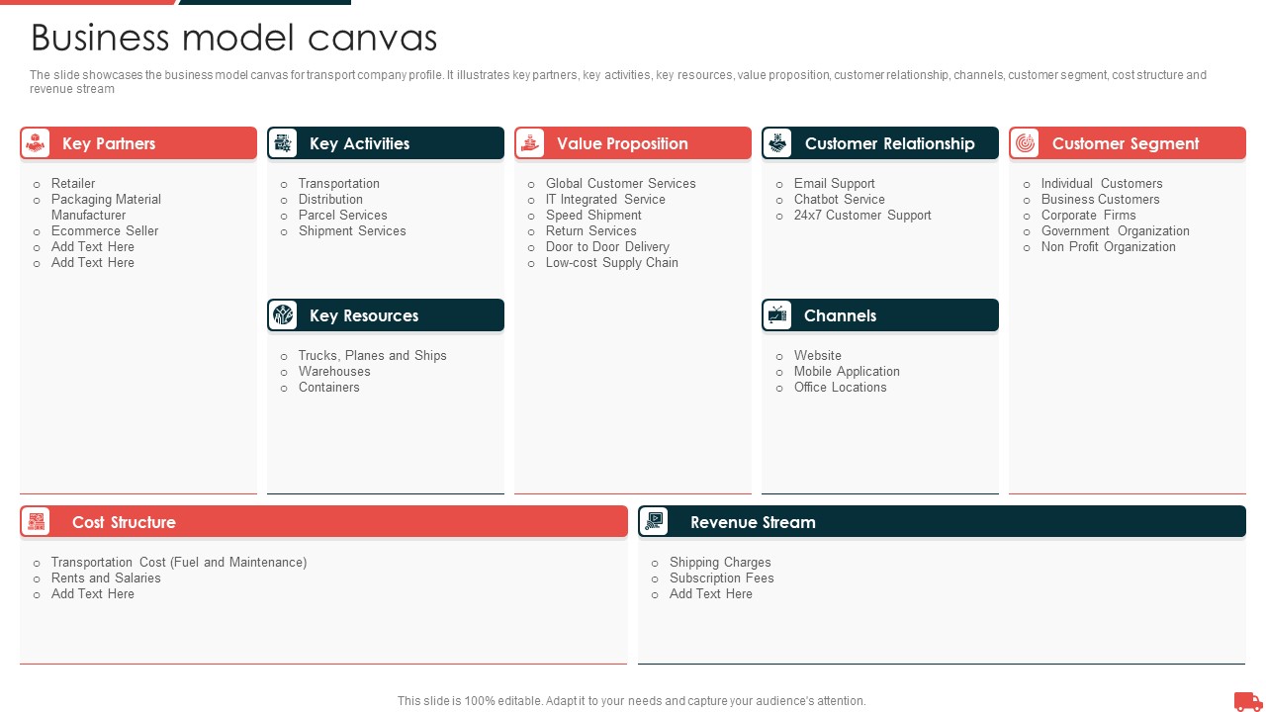1266x712 pixels.
Task: Click 'Ecommerce Seller' bullet
Action: coord(105,231)
